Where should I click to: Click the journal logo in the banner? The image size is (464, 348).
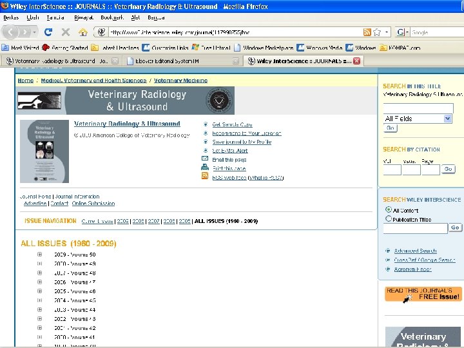pos(39,101)
